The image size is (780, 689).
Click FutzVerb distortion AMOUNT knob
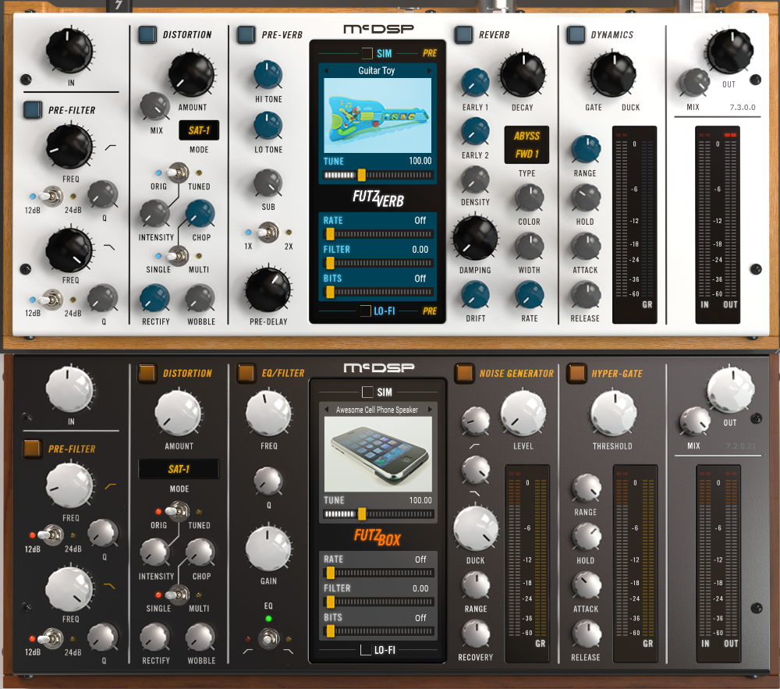[192, 74]
